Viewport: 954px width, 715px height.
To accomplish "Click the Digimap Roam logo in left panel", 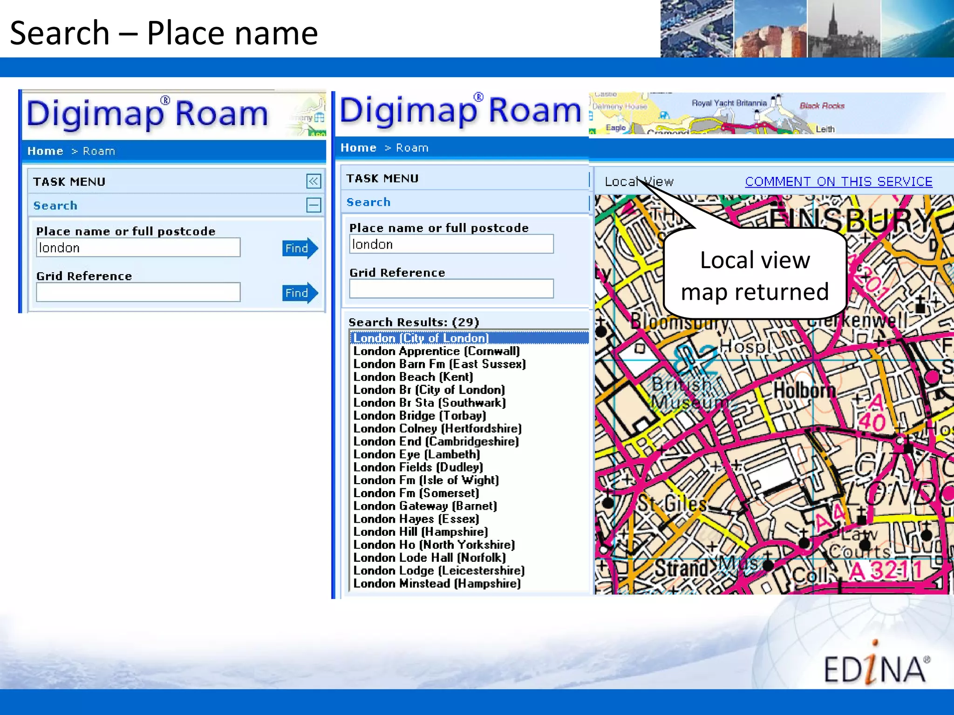I will click(147, 114).
